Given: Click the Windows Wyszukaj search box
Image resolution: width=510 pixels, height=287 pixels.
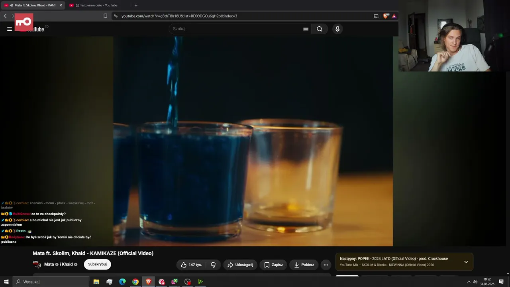Looking at the screenshot, I should pyautogui.click(x=51, y=282).
